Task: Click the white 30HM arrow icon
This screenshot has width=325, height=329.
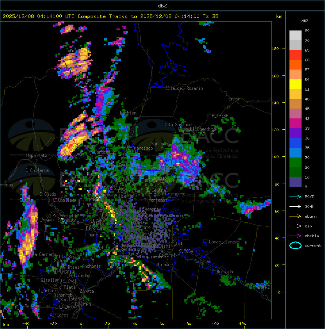Action: click(x=295, y=206)
